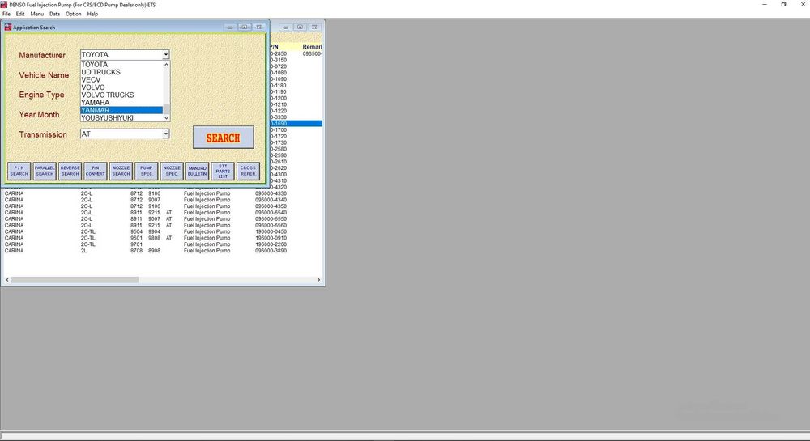
Task: Open the File menu
Action: coord(6,14)
